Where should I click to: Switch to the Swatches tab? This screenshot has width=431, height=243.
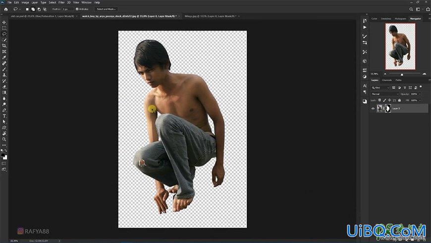[x=386, y=19]
